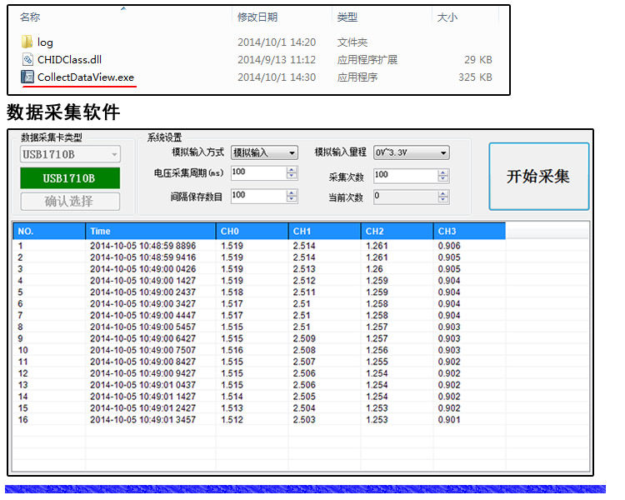Click the 间隔保存数目 spinner arrows
This screenshot has width=625, height=500.
tap(292, 196)
